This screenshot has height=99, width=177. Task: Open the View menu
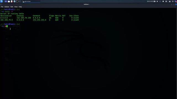coord(16,7)
